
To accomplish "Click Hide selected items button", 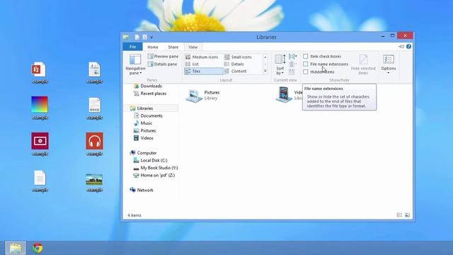I will tap(363, 64).
